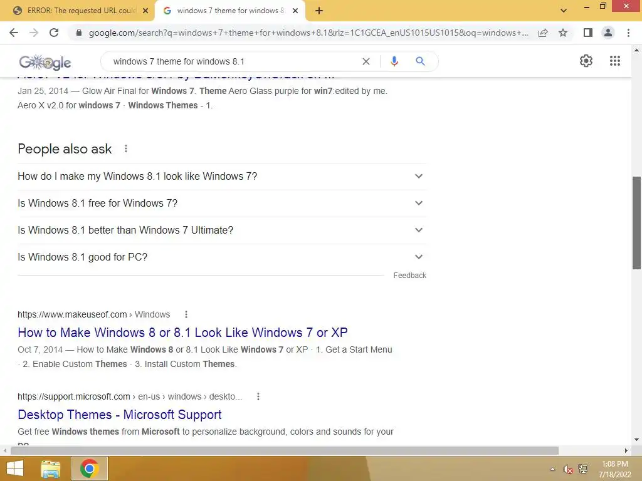Click Chrome icon in taskbar
Viewport: 642px width, 481px height.
click(90, 468)
